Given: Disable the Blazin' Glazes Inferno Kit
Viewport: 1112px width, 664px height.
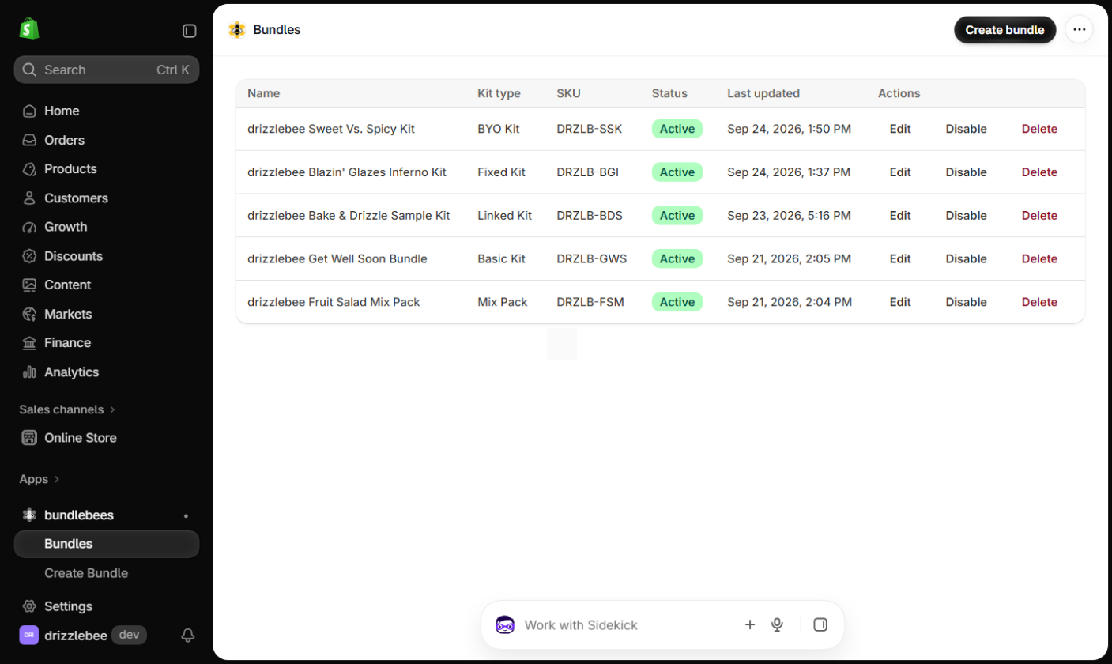Looking at the screenshot, I should coord(966,172).
